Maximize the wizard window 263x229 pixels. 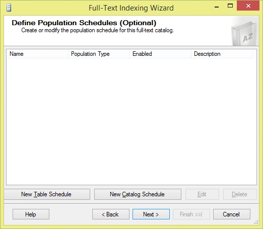230,6
